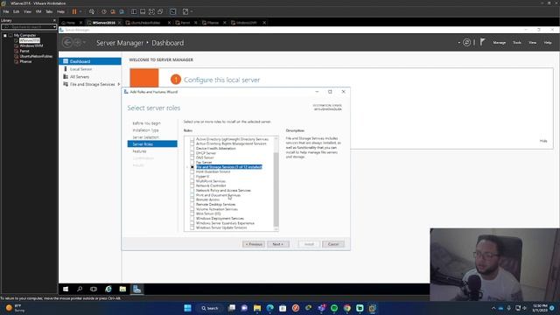
Task: Click the Server Manager notifications flag
Action: coord(482,42)
